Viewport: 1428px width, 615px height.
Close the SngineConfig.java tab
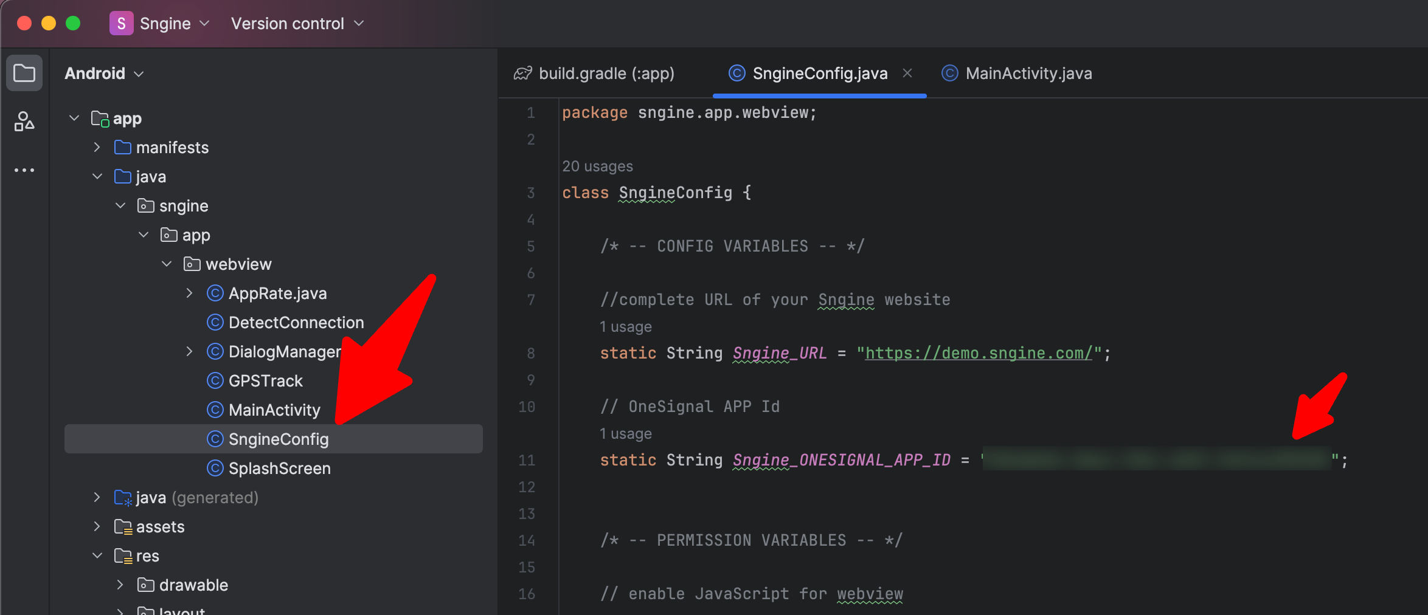(907, 74)
